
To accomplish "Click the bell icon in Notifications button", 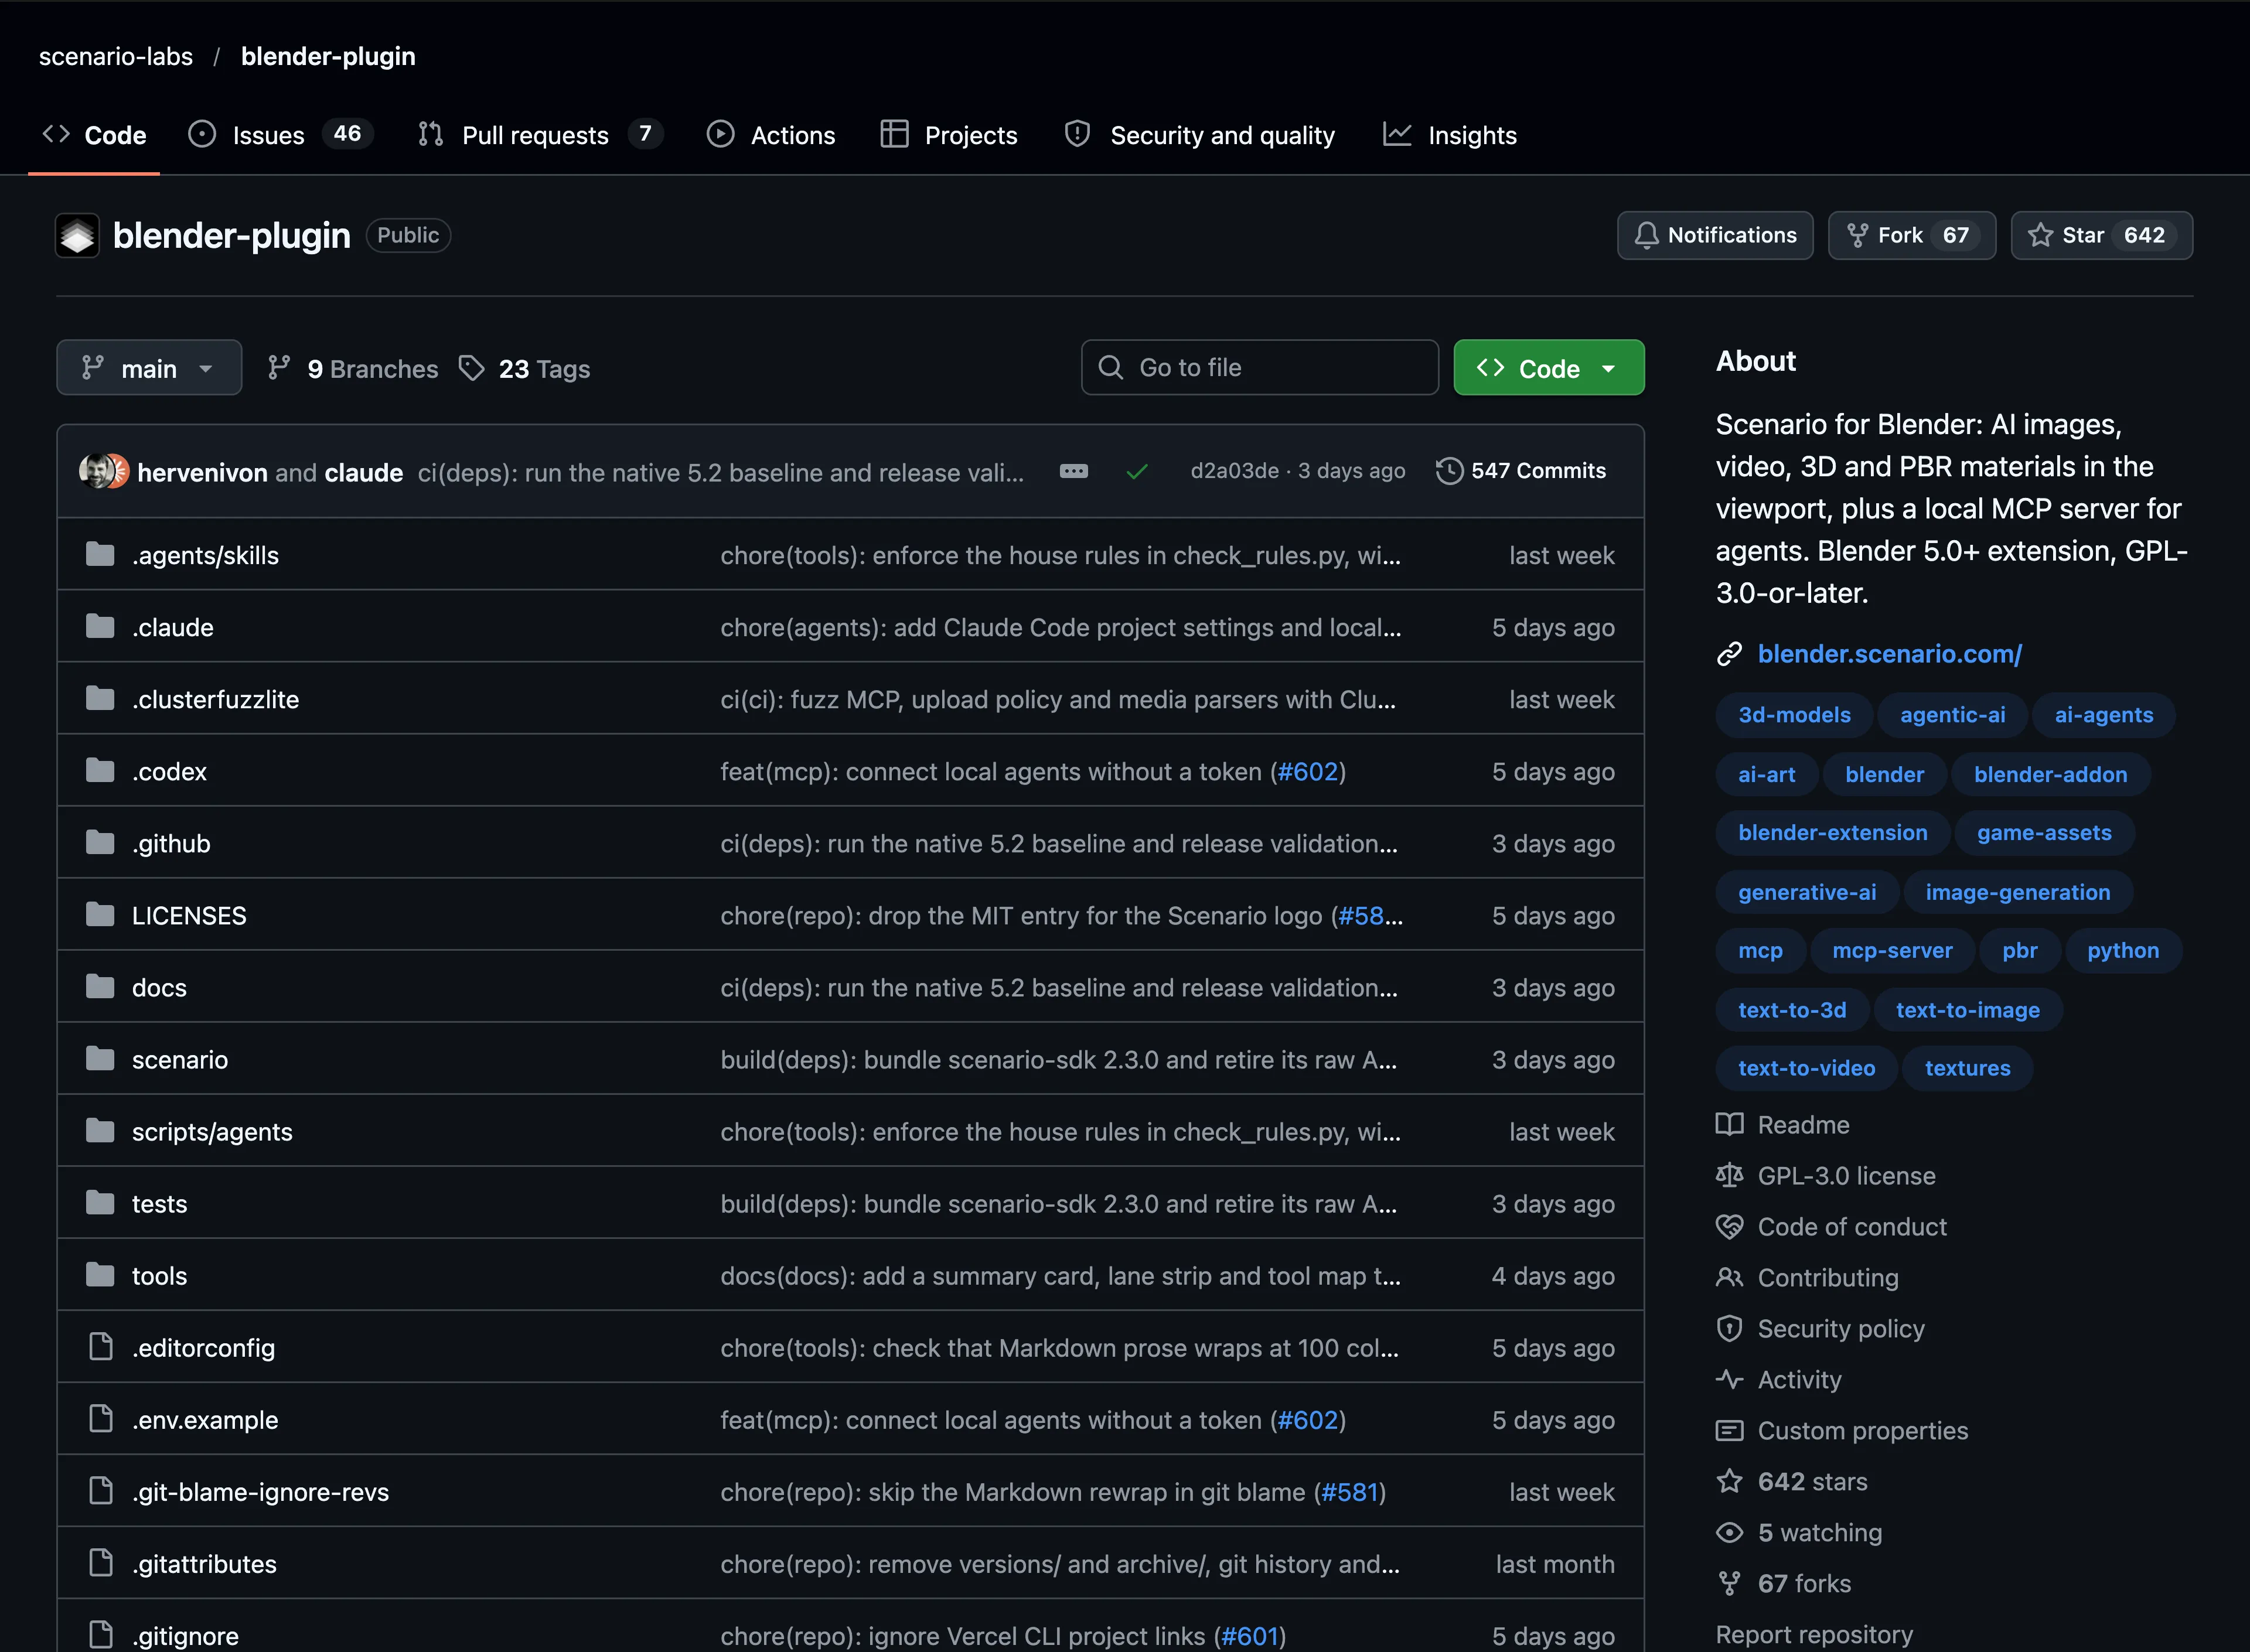I will pyautogui.click(x=1646, y=236).
